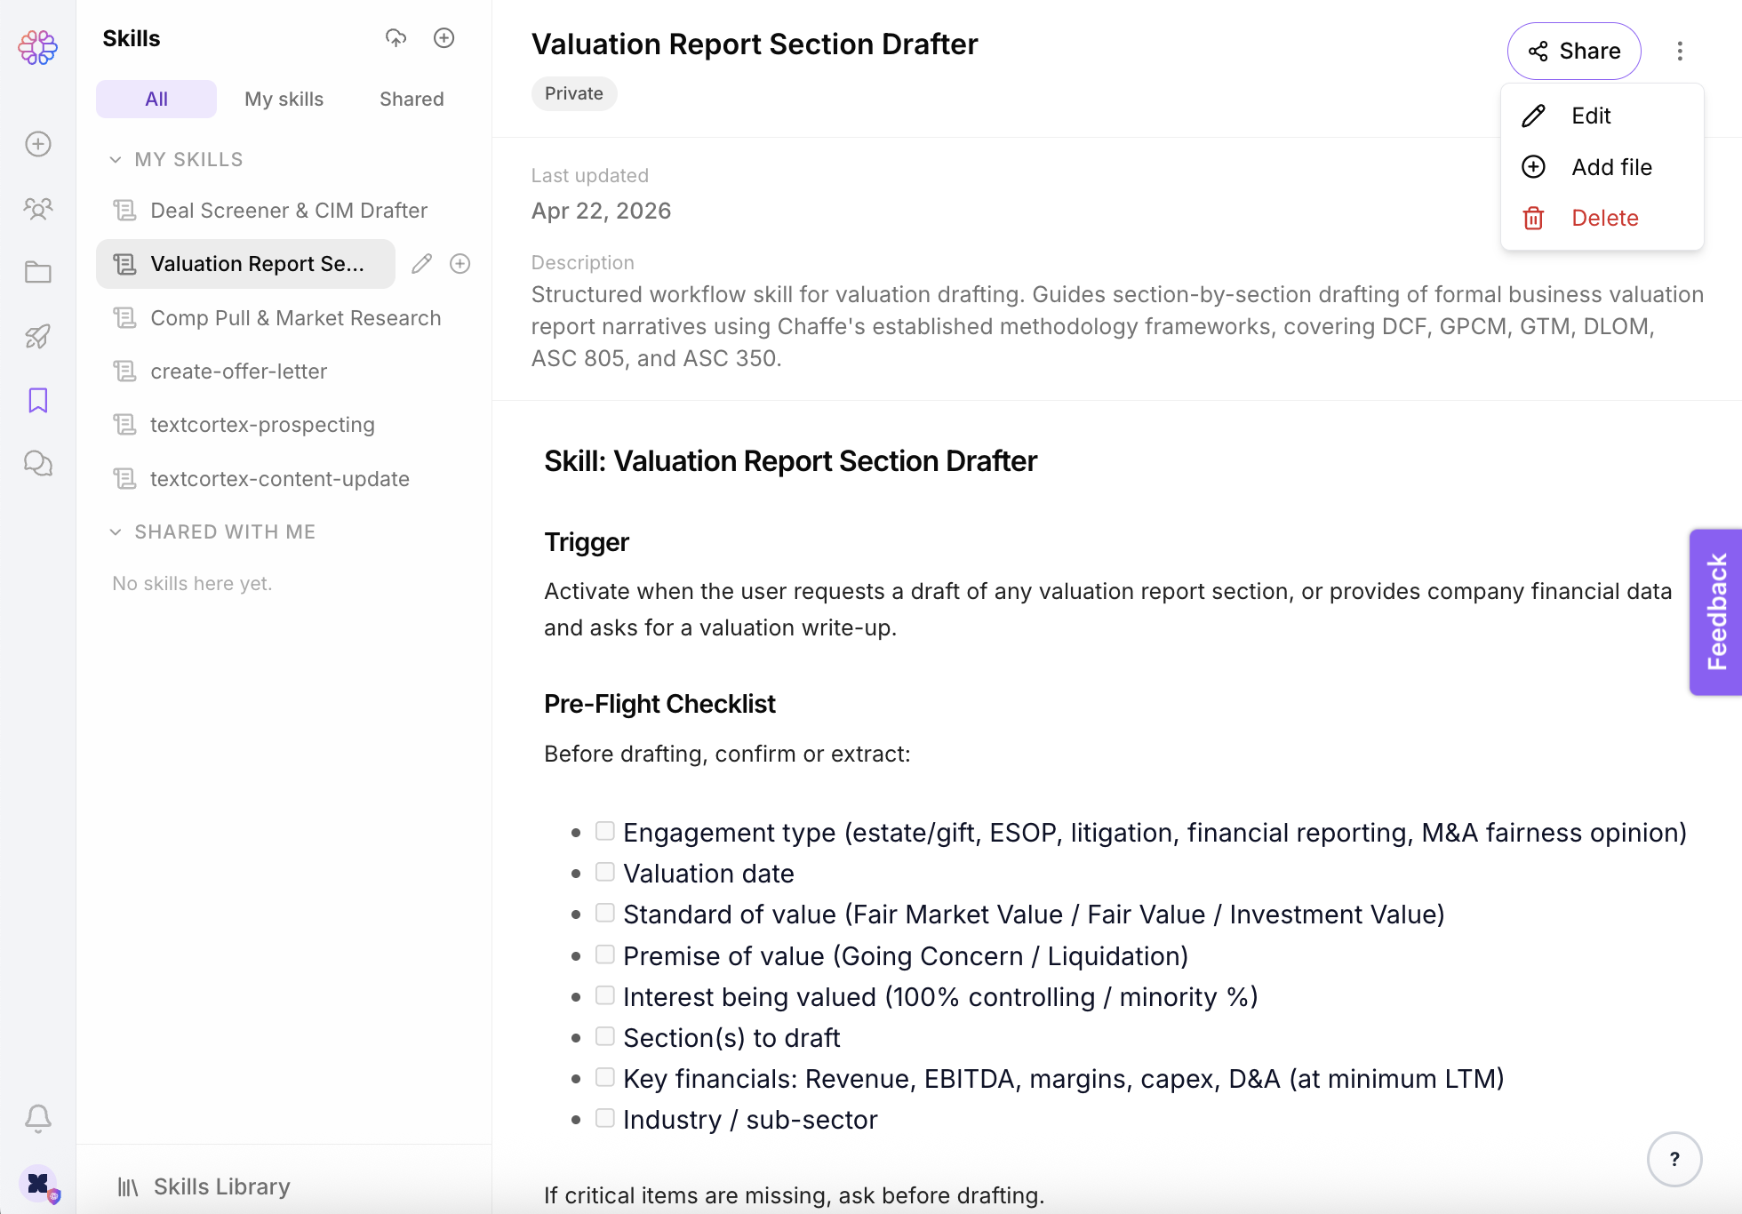Click the Share button
The image size is (1742, 1214).
pyautogui.click(x=1573, y=51)
